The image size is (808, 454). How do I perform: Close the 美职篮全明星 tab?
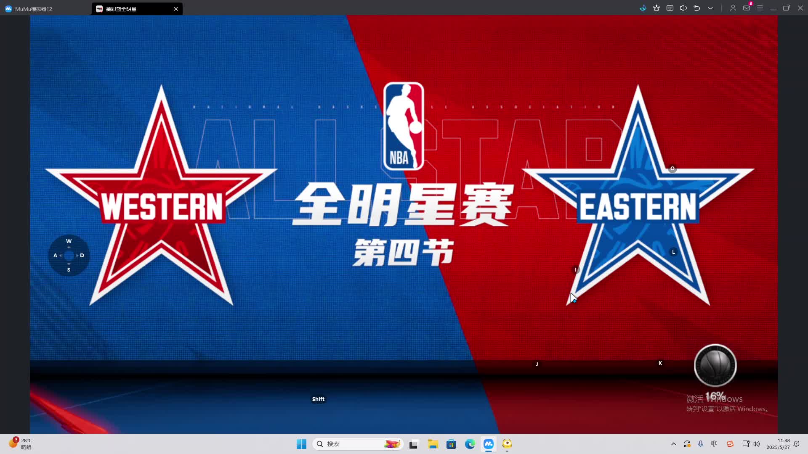tap(176, 9)
